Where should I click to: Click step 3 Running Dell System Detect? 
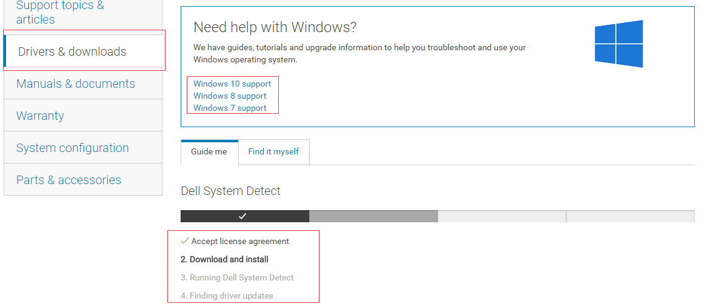coord(237,277)
